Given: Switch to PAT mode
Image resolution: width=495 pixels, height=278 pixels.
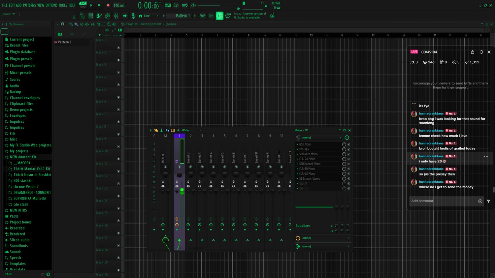Looking at the screenshot, I should (x=83, y=3).
